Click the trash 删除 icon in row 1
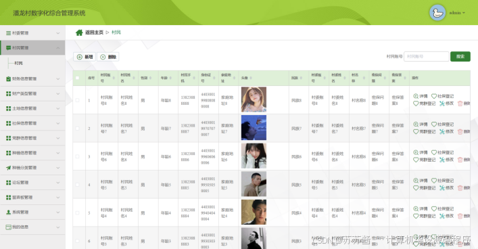 click(x=460, y=104)
